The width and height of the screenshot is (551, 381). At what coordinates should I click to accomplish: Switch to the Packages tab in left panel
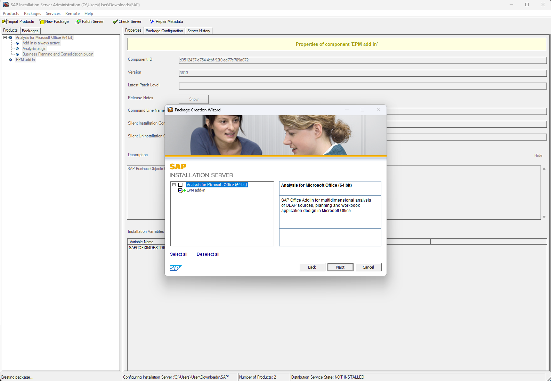30,31
